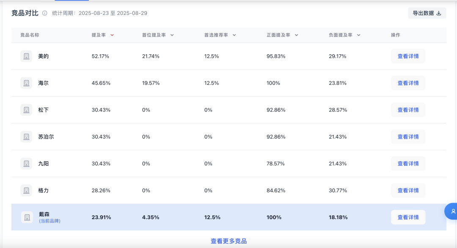Expand 首选推荐率 sort dropdown
The height and width of the screenshot is (248, 457).
234,35
